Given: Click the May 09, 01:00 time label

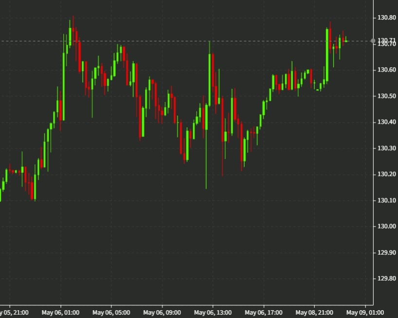Looking at the screenshot, I should coord(365,313).
